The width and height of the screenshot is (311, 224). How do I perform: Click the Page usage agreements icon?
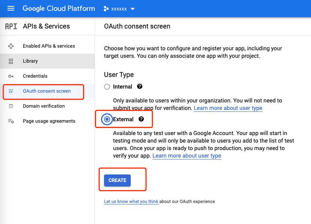coord(11,121)
